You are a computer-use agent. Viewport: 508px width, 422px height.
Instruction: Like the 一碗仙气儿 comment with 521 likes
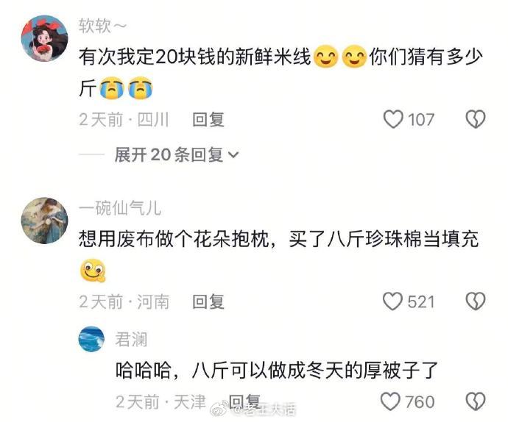coord(392,301)
